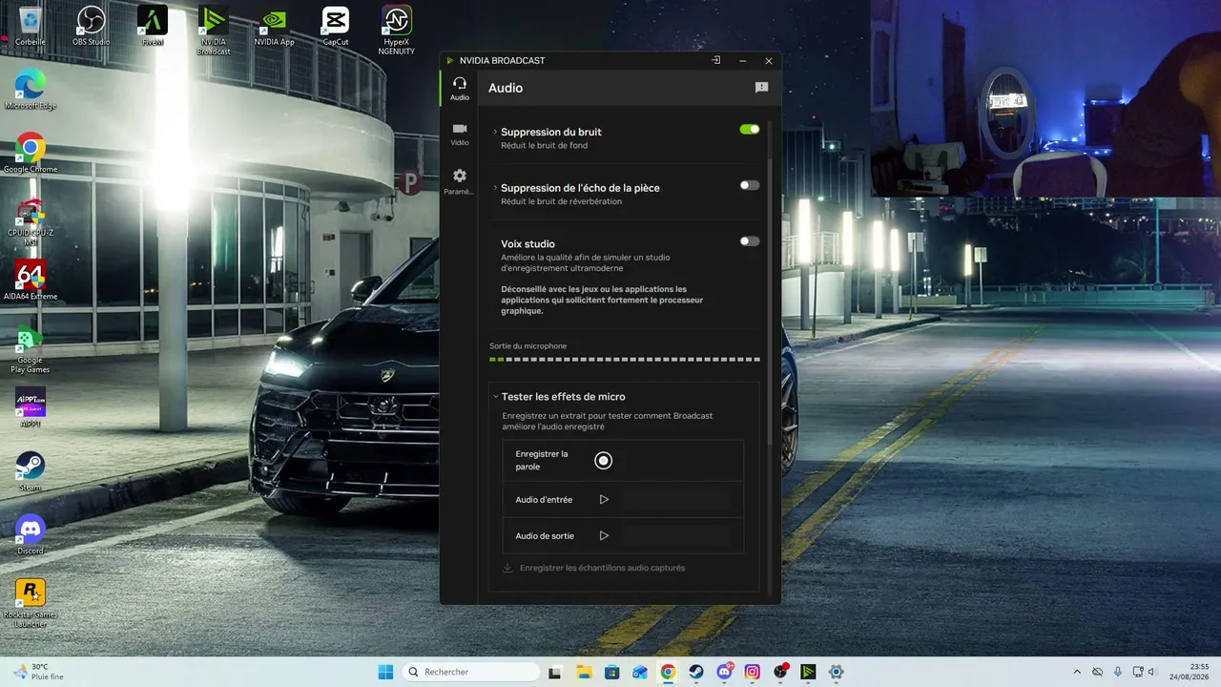This screenshot has width=1221, height=687.
Task: Click the Rechercher taskbar search box
Action: click(470, 672)
